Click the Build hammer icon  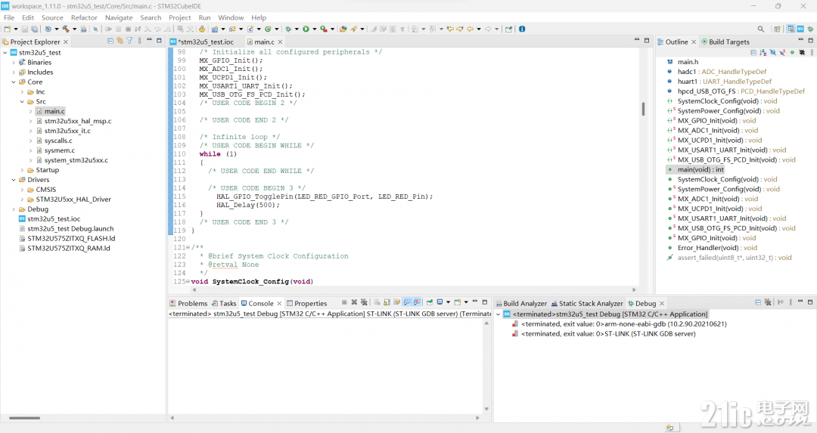tap(66, 29)
